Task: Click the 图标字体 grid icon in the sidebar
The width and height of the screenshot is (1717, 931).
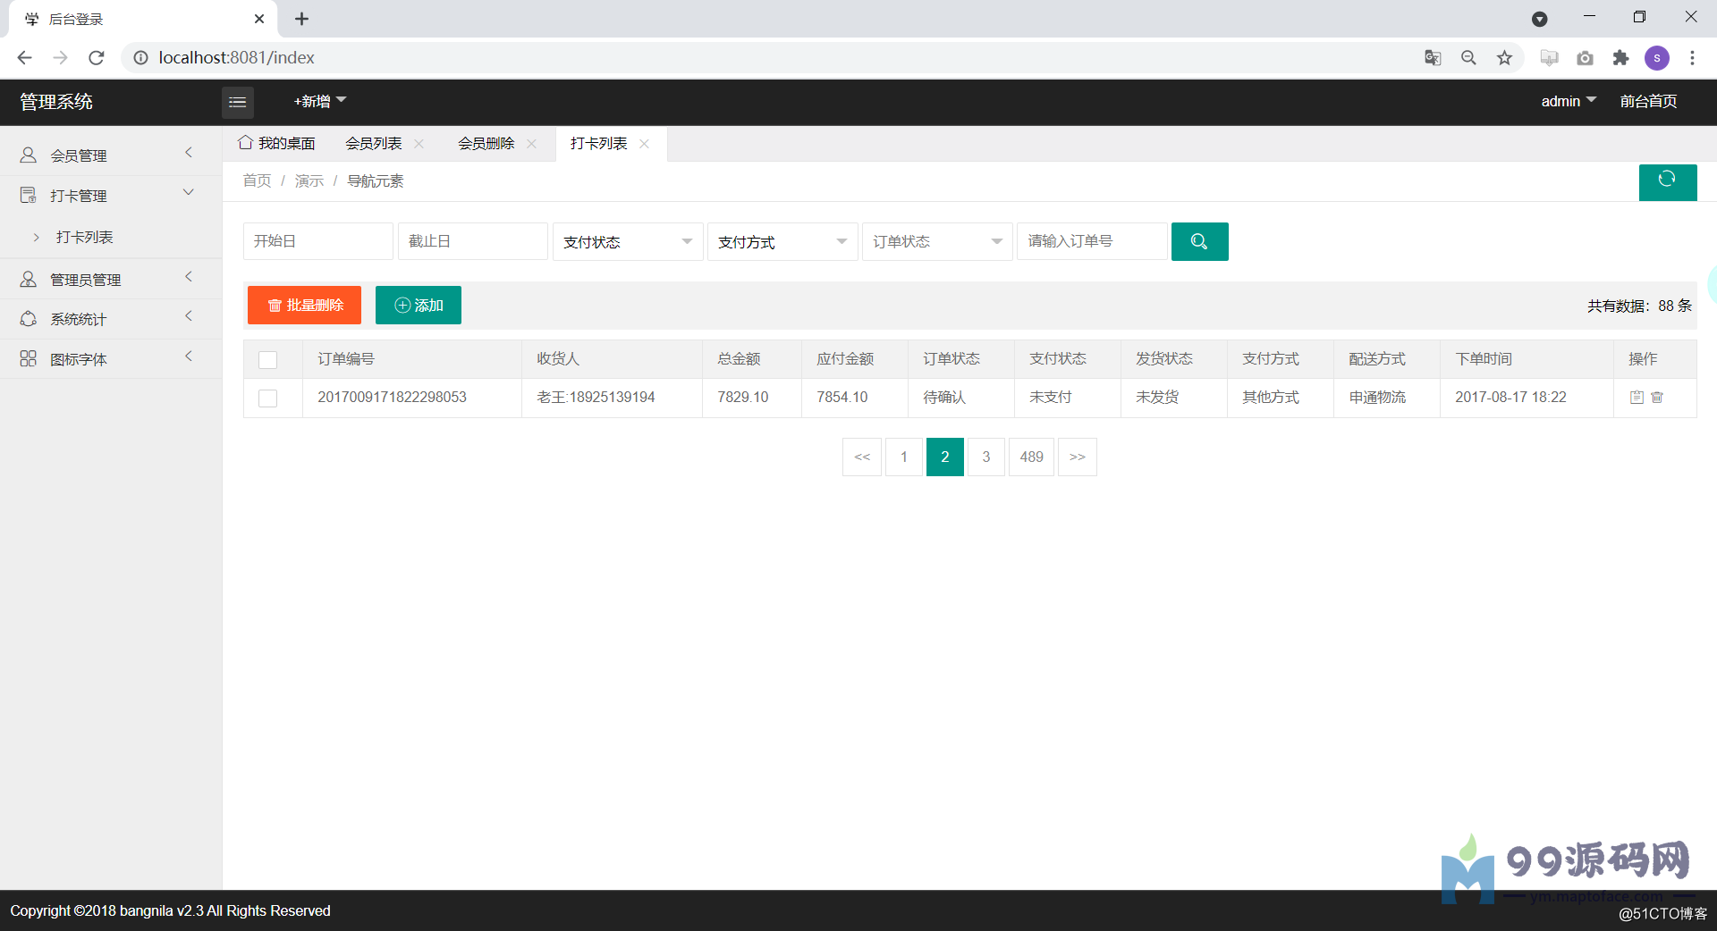Action: pos(29,358)
